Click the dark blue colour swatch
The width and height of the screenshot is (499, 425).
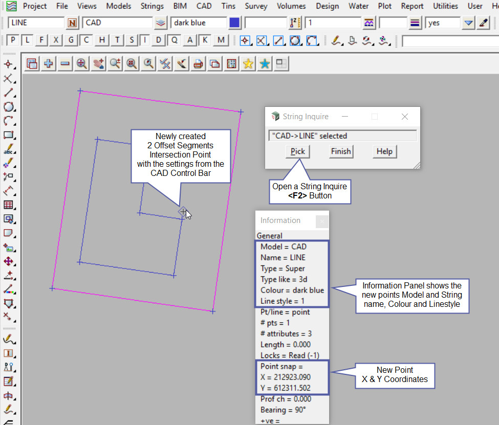(x=235, y=23)
